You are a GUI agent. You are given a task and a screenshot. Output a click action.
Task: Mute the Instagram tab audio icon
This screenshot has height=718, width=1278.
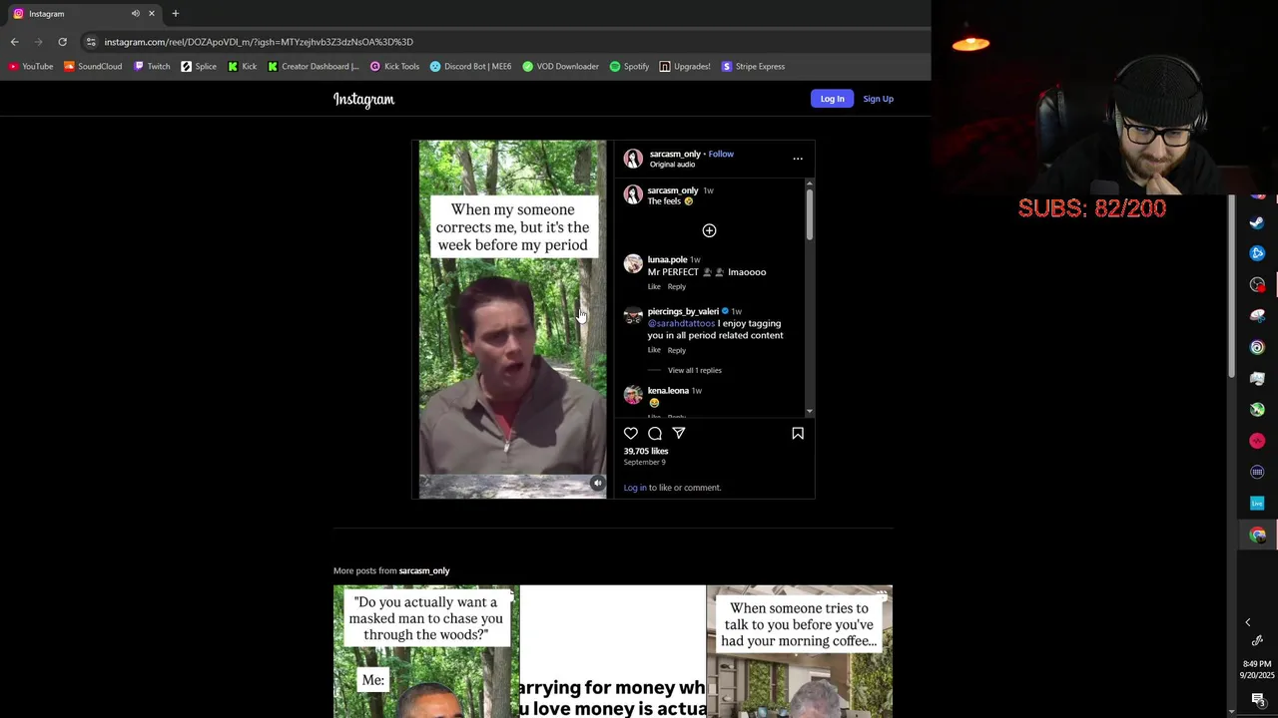135,13
